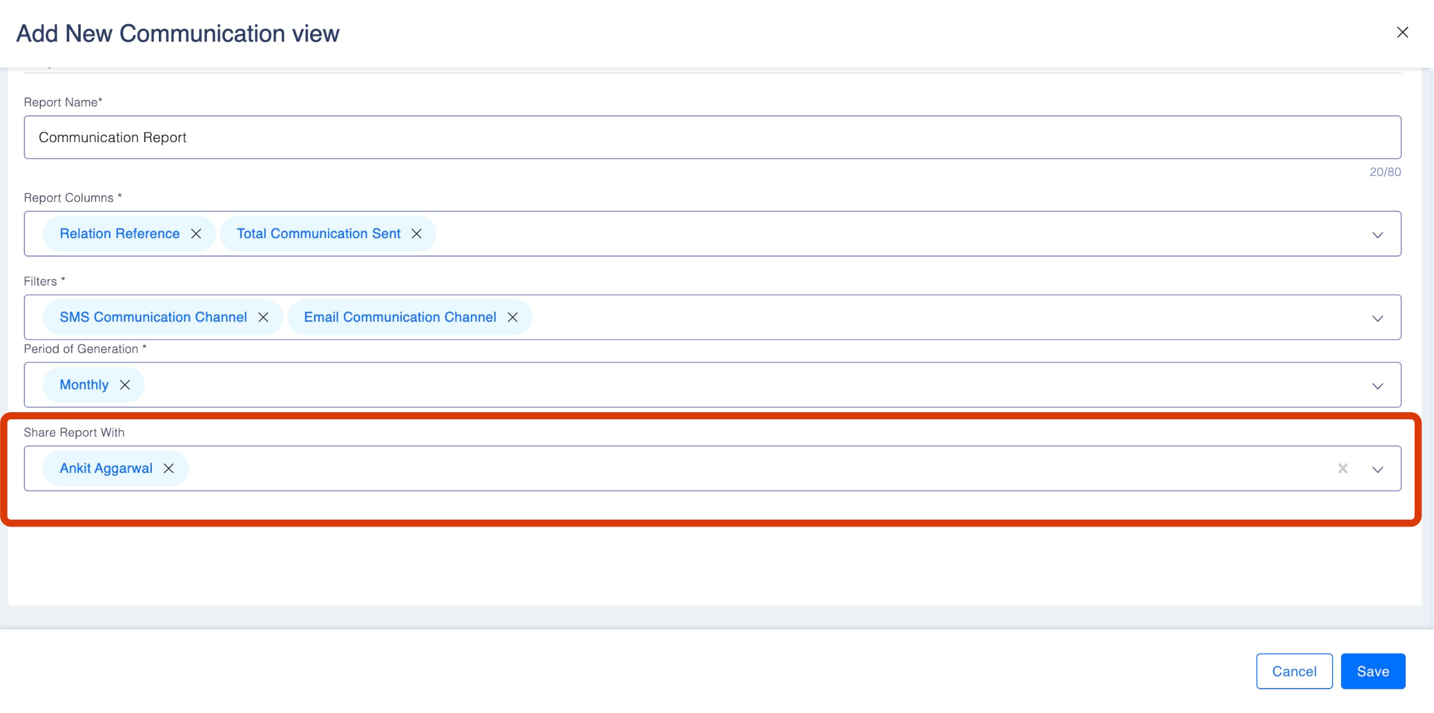
Task: Open Share Report With dropdown
Action: 1378,470
